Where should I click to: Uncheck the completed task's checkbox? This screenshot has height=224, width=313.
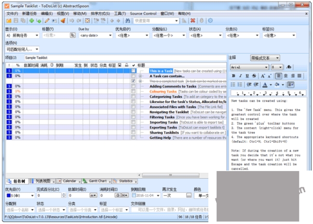pos(133,81)
